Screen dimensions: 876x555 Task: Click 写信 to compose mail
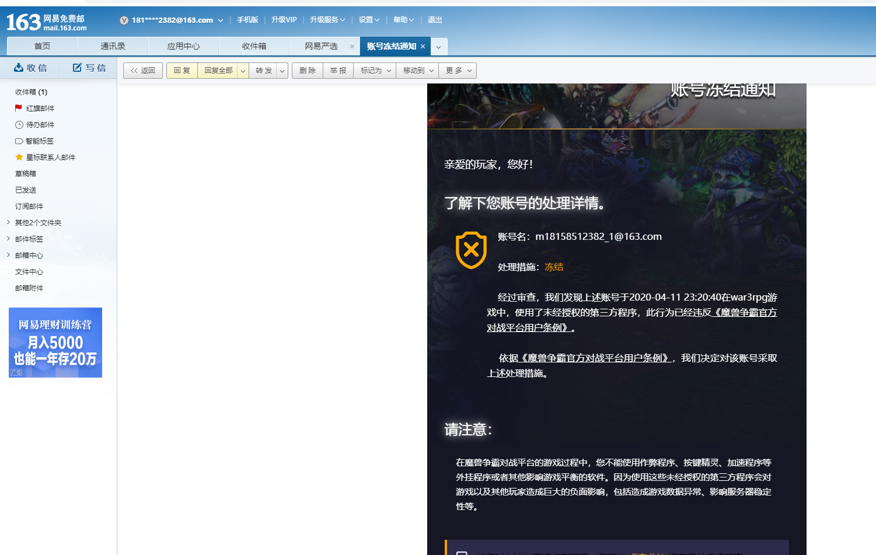click(89, 68)
